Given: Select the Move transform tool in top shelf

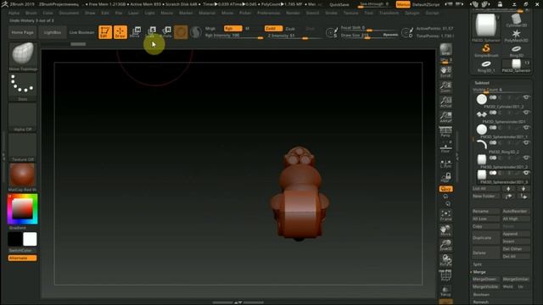Looking at the screenshot, I should tap(135, 32).
